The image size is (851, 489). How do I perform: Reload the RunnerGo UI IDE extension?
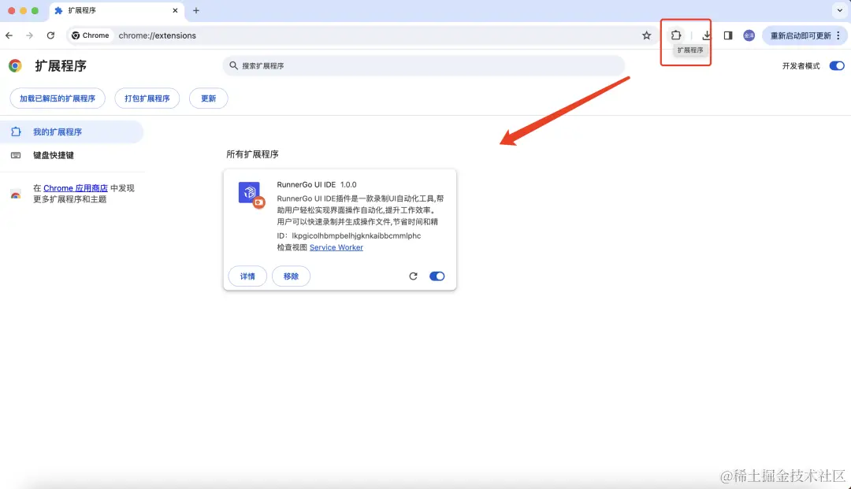(x=413, y=276)
